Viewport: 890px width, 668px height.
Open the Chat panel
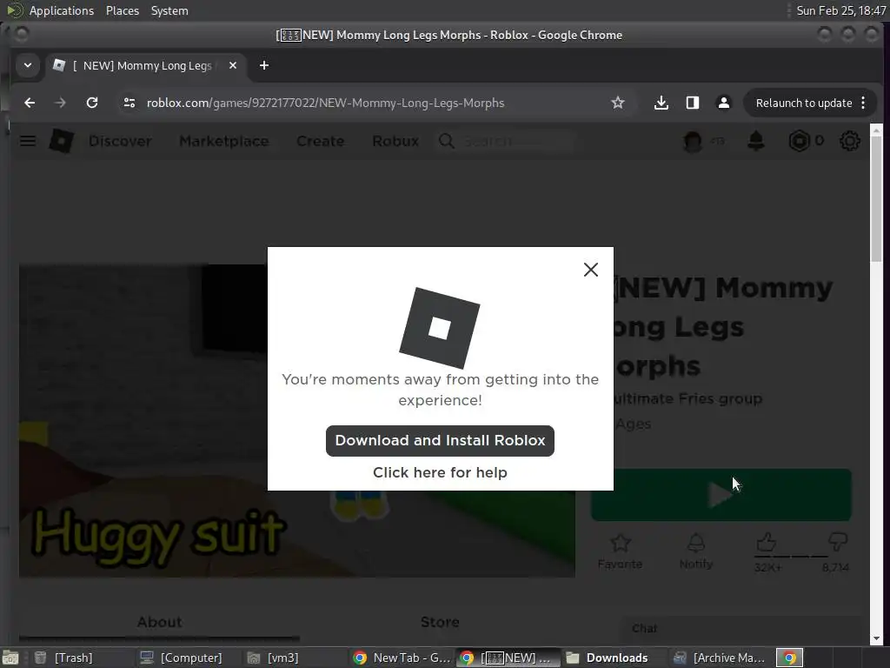tap(744, 629)
